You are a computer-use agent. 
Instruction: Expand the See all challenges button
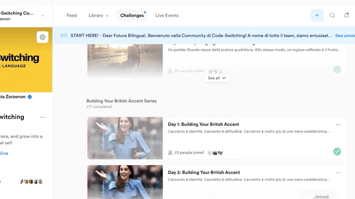tap(216, 78)
